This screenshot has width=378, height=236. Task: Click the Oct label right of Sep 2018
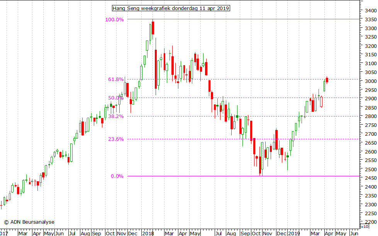[x=256, y=233]
